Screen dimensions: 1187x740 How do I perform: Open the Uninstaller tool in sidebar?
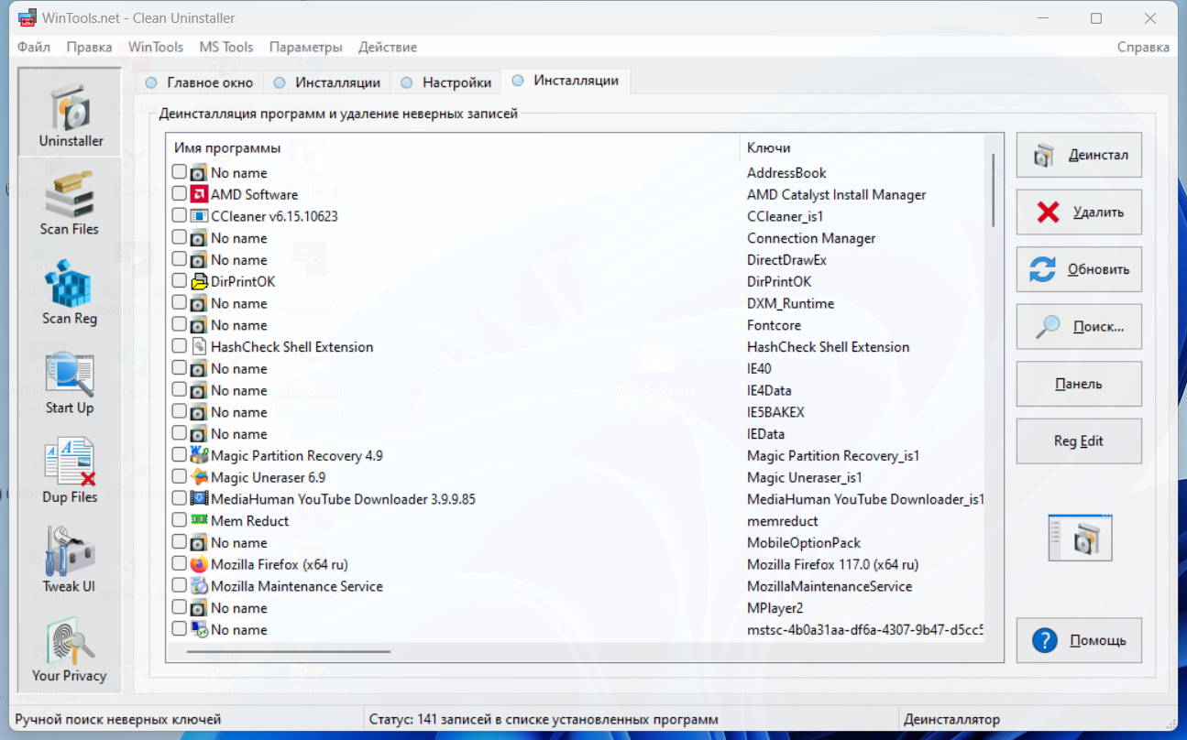point(70,112)
